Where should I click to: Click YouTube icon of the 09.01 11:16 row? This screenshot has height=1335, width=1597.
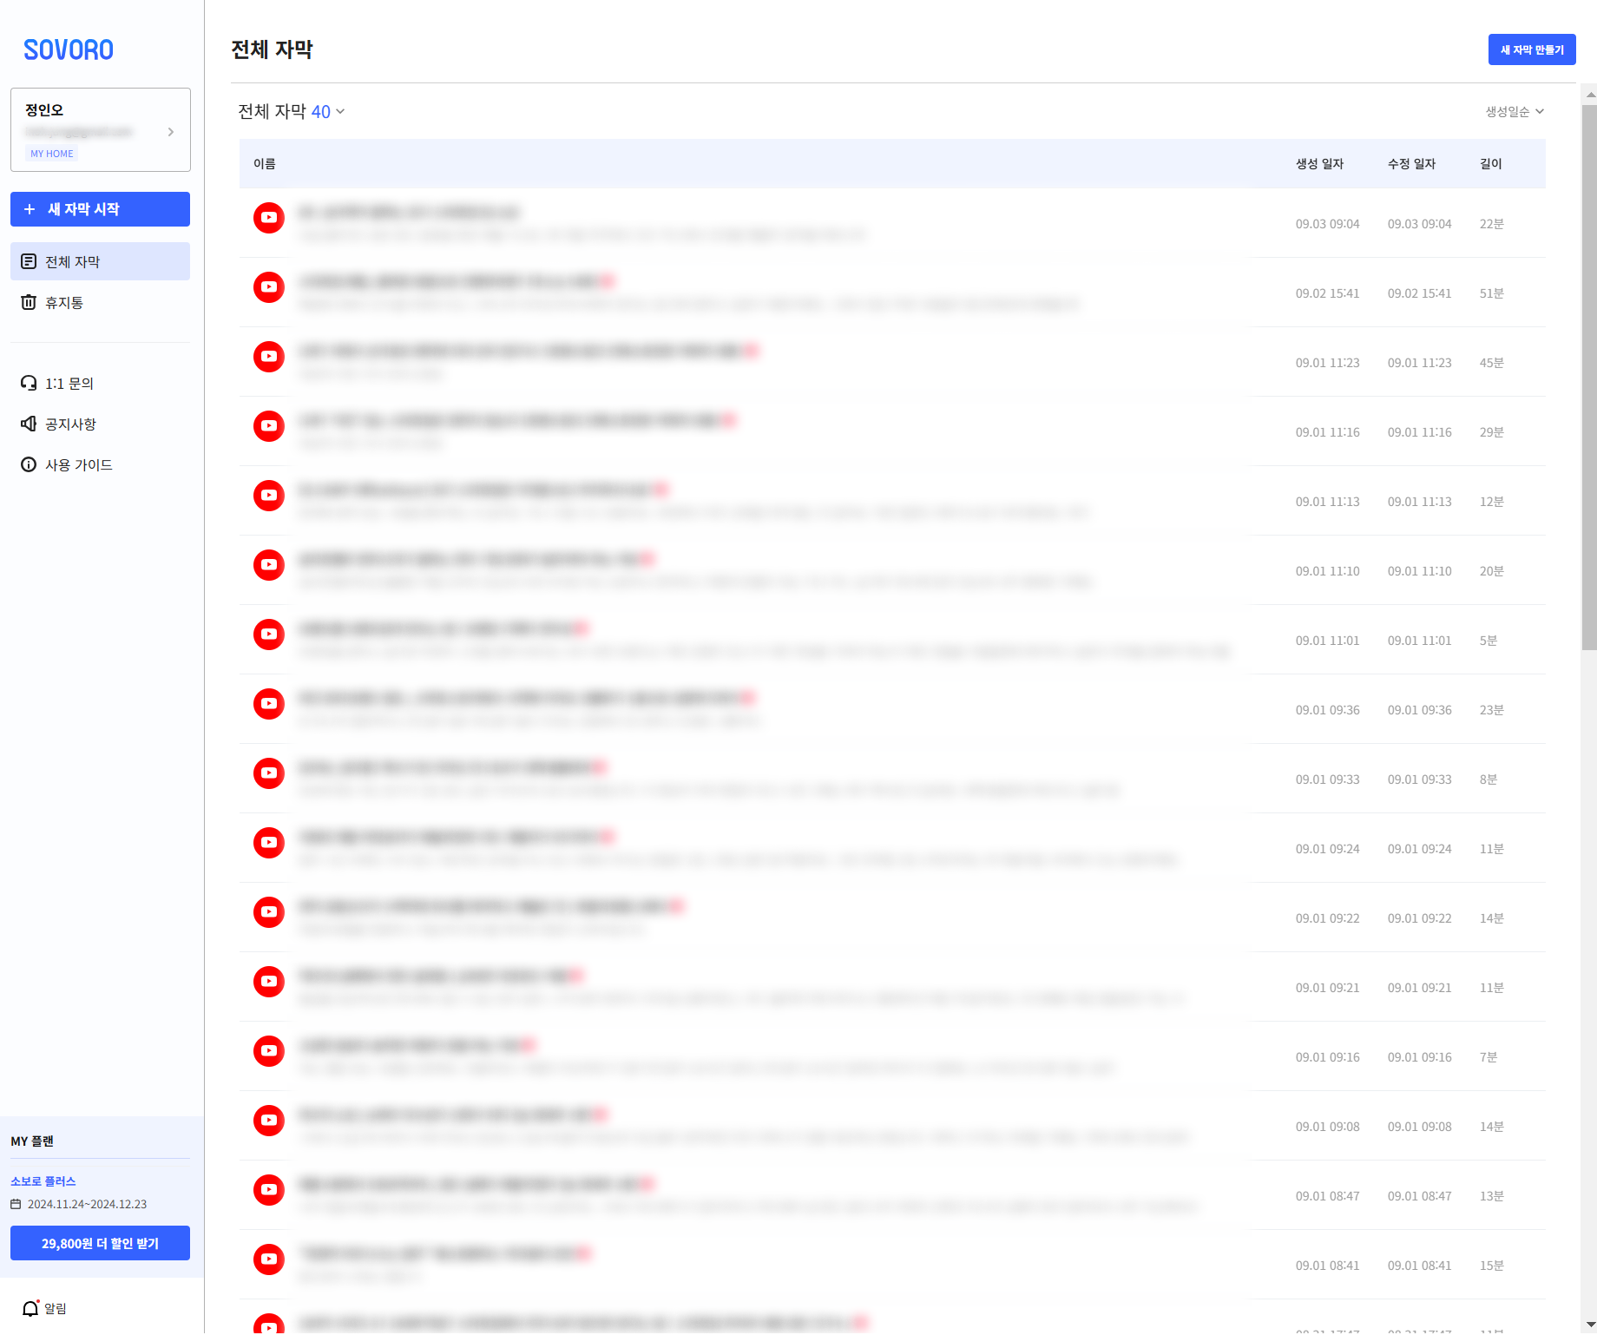click(x=269, y=426)
